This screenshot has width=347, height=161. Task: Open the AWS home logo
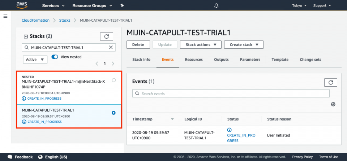(22, 5)
